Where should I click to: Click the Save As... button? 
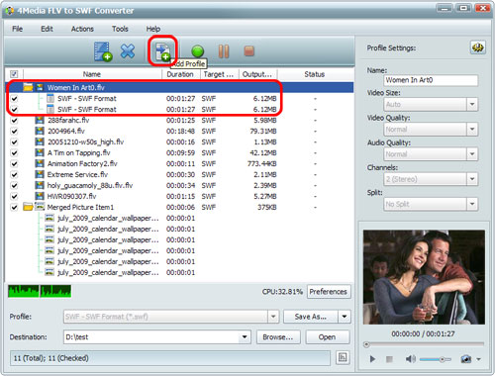coord(311,317)
